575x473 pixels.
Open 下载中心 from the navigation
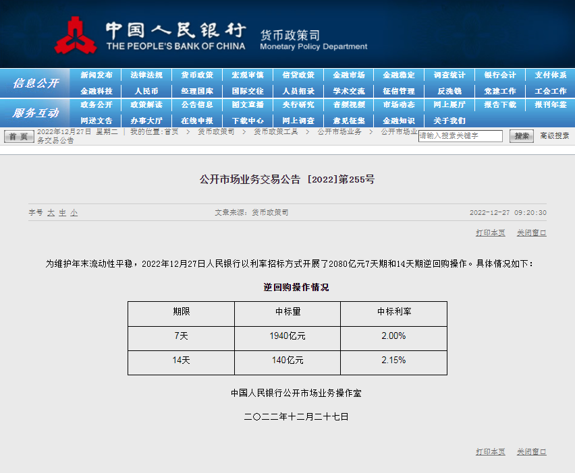(248, 121)
